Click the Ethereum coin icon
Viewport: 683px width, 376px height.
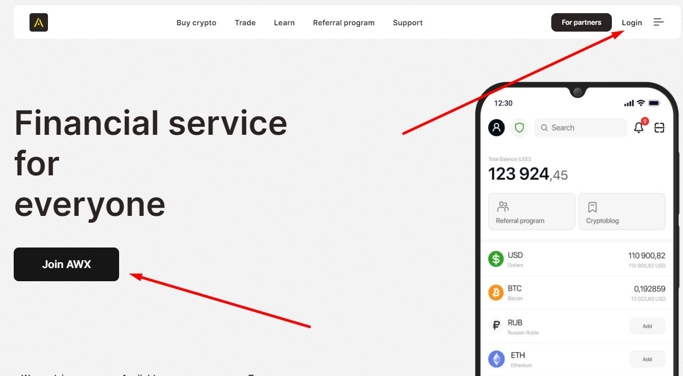coord(496,359)
